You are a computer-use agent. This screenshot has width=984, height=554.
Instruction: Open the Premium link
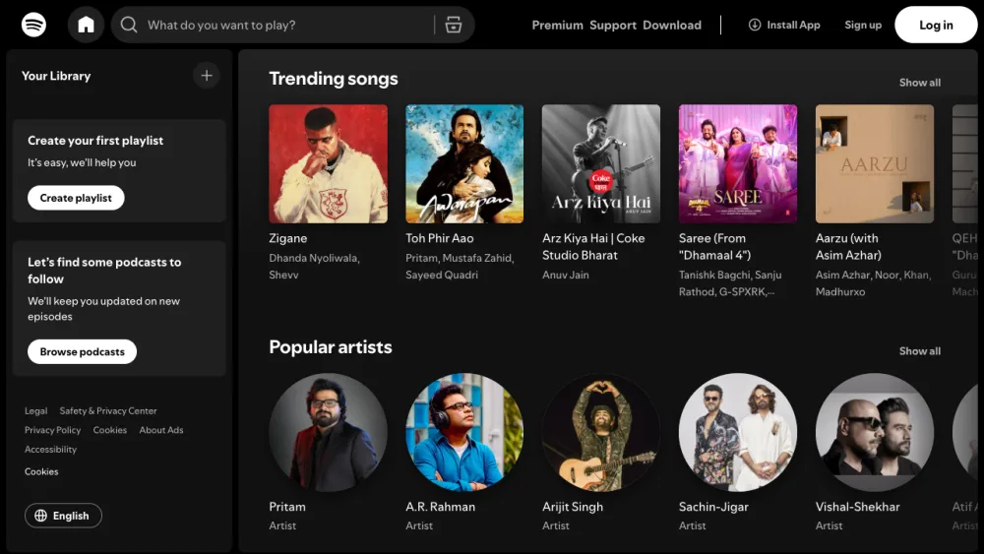(x=557, y=26)
